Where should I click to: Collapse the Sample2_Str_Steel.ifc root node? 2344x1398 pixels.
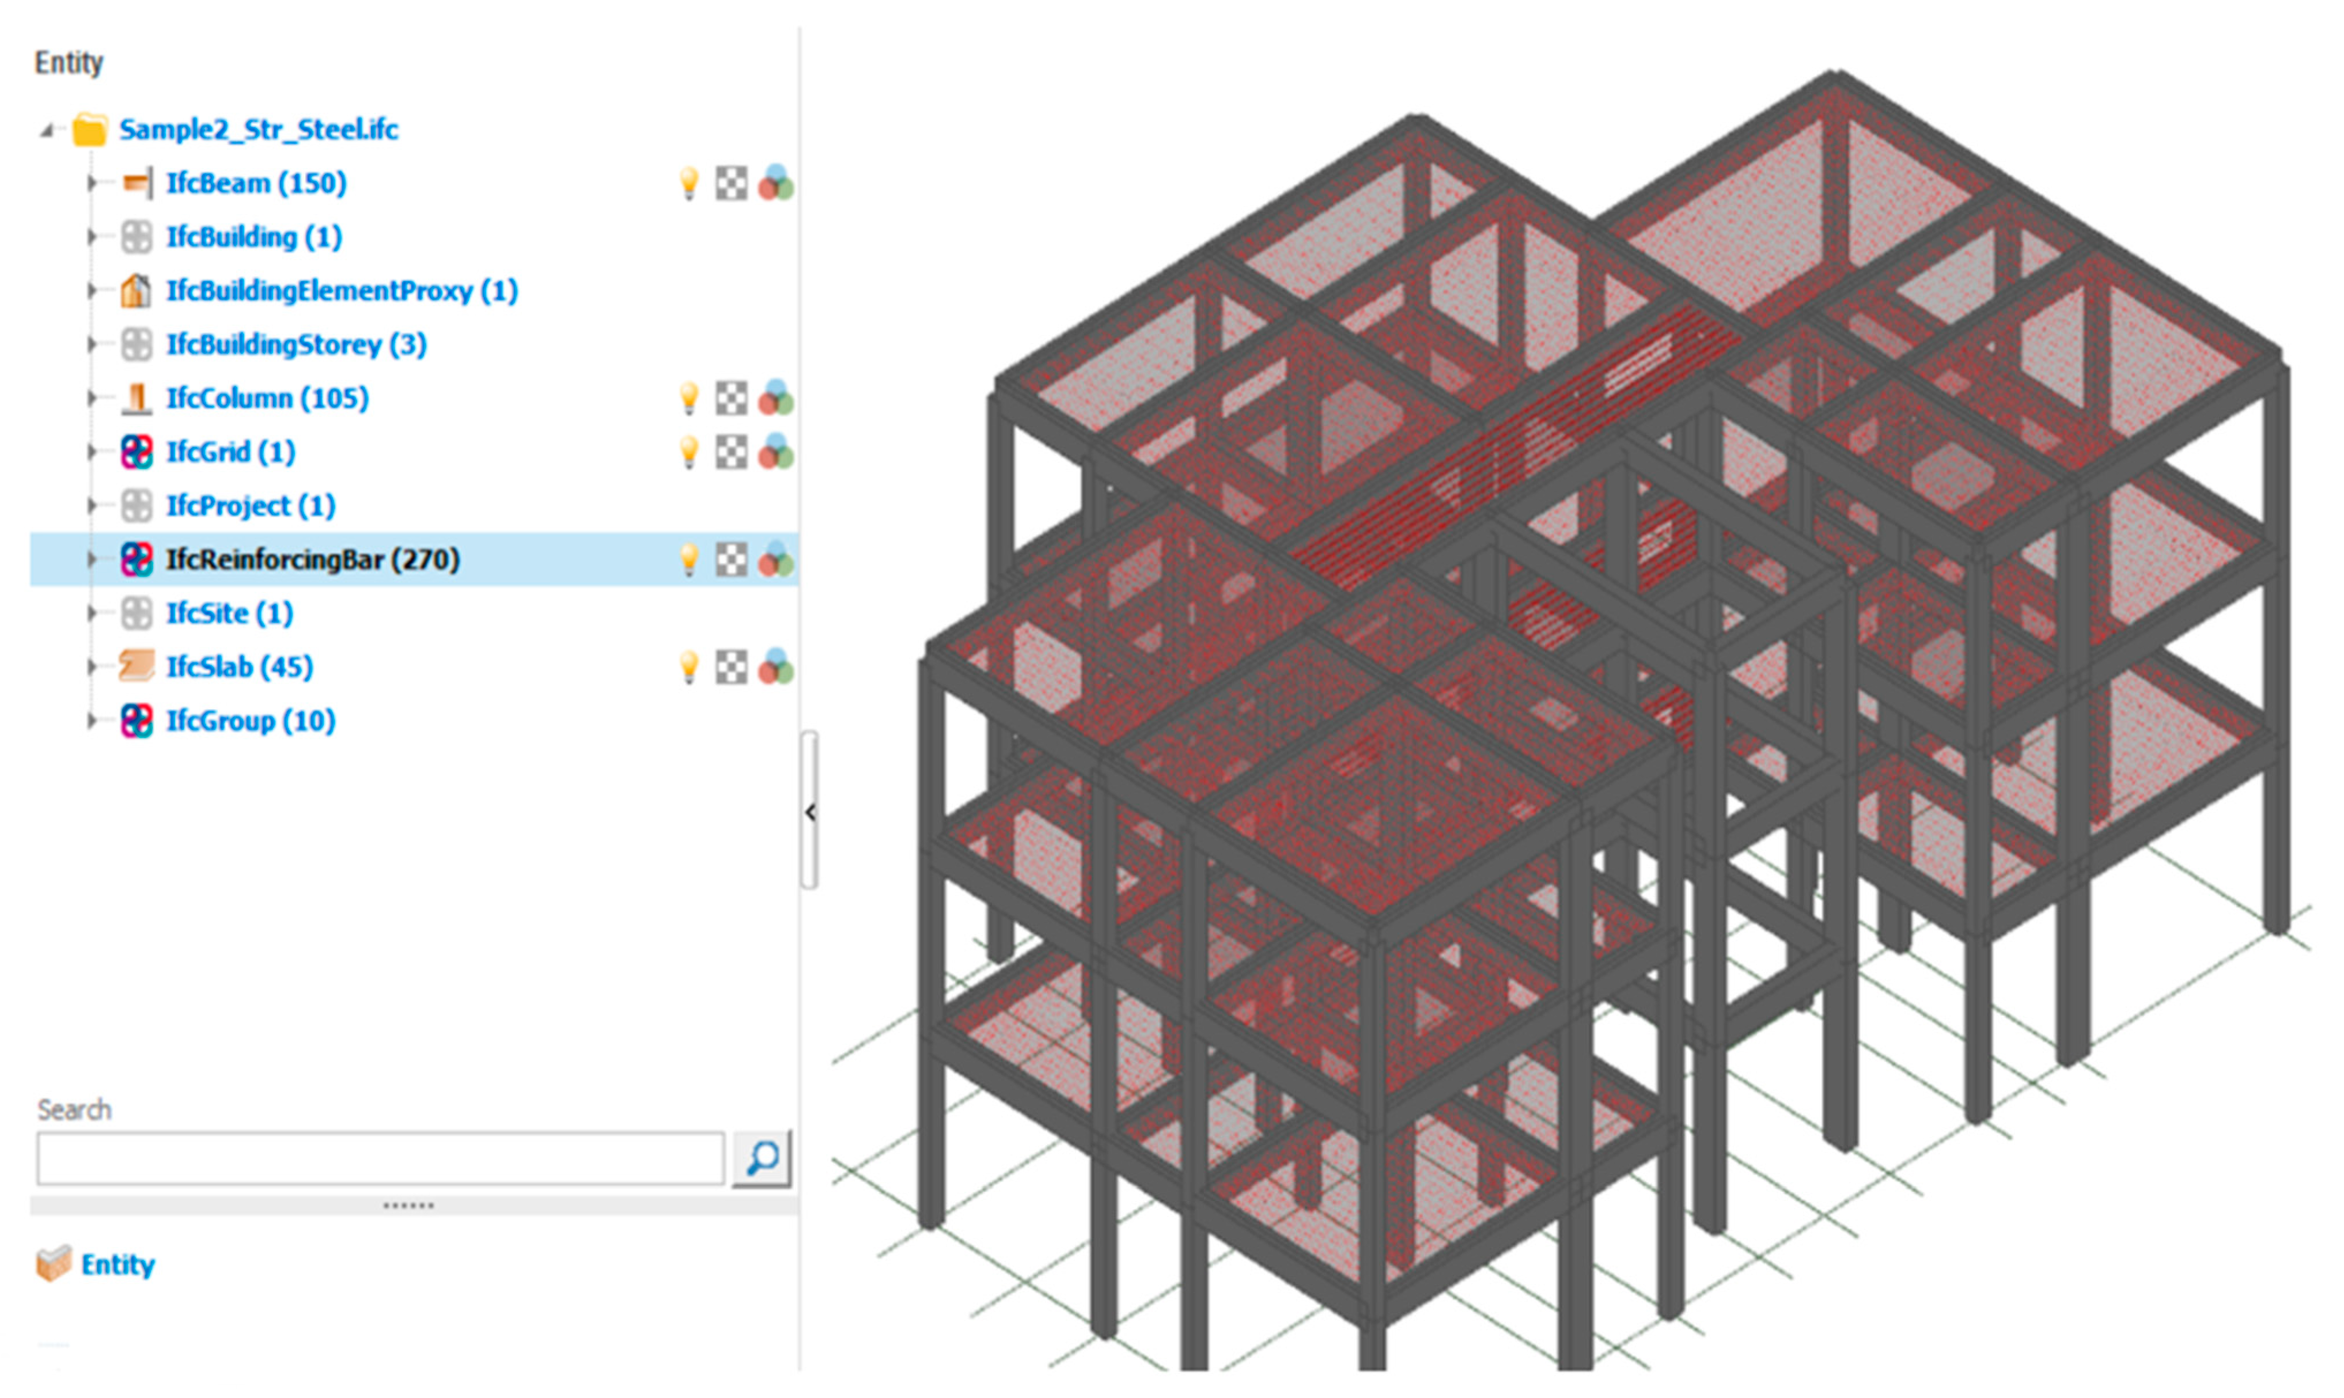(x=46, y=130)
